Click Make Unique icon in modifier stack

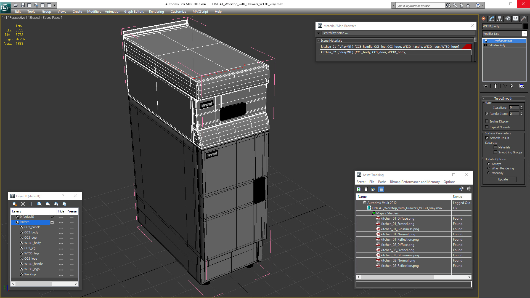click(x=505, y=86)
